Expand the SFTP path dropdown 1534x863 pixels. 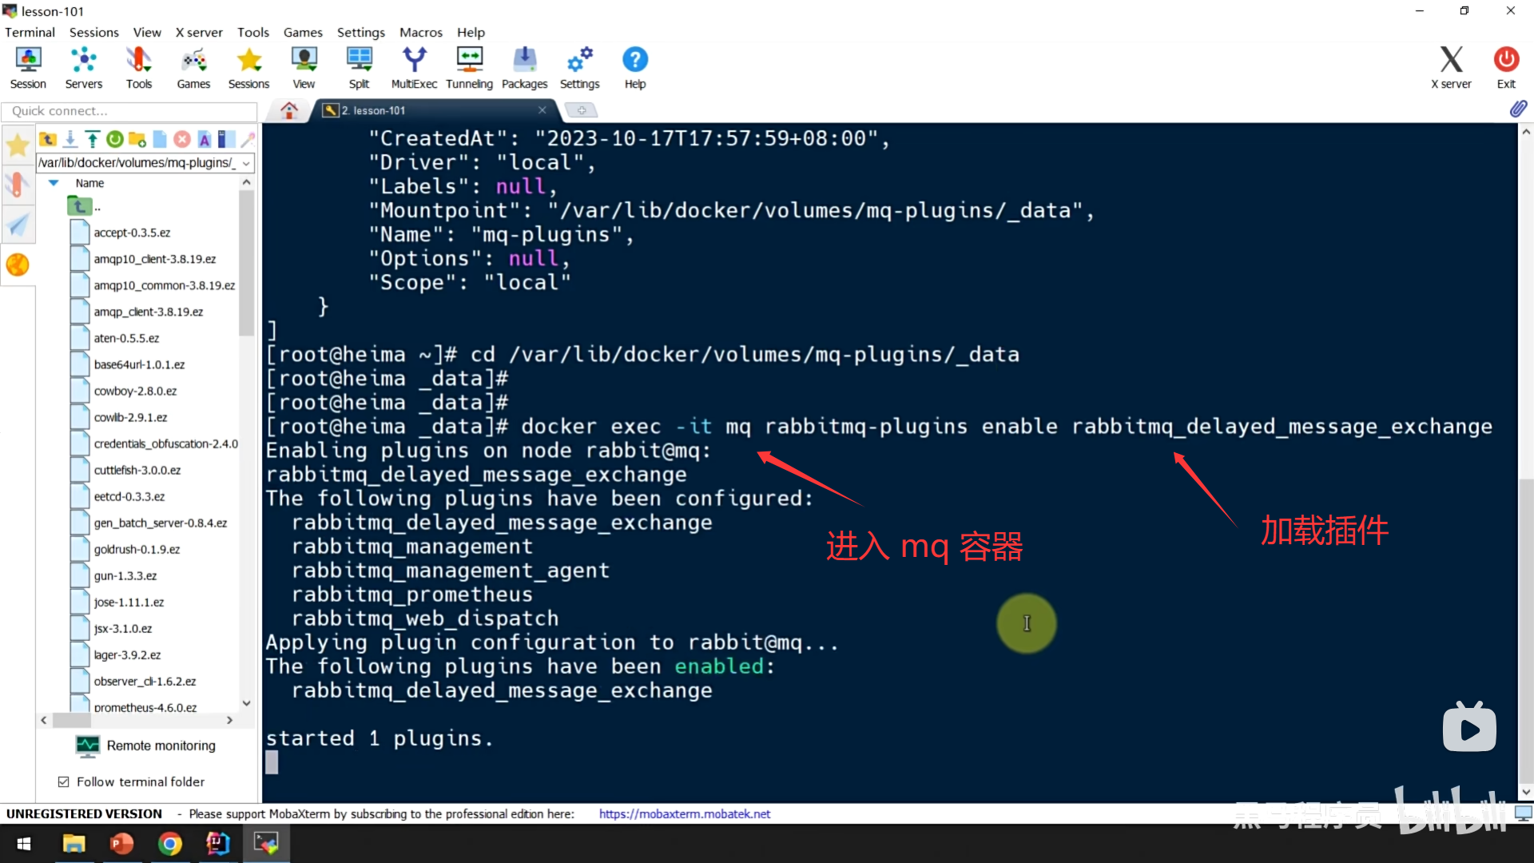[x=246, y=163]
